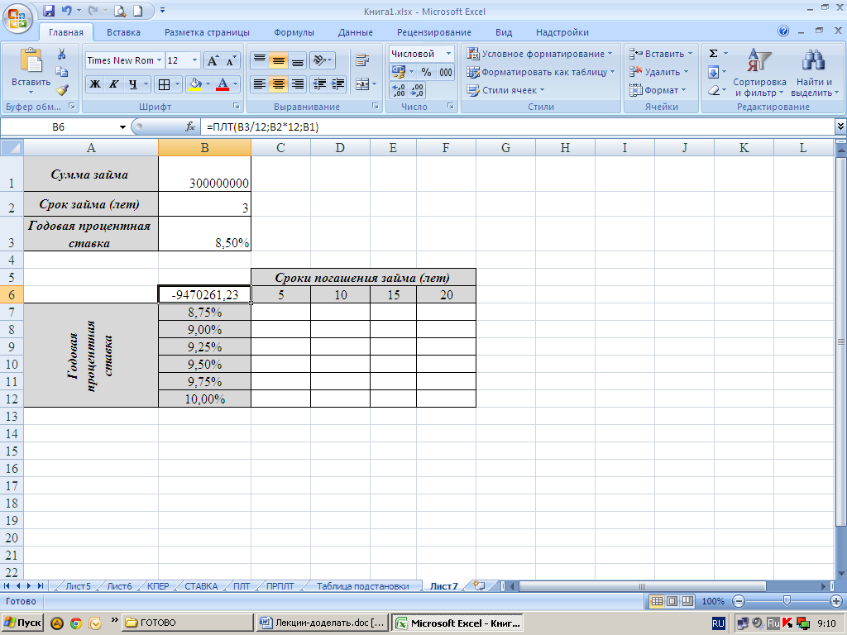Merge and center cells icon
This screenshot has width=847, height=635.
[362, 84]
